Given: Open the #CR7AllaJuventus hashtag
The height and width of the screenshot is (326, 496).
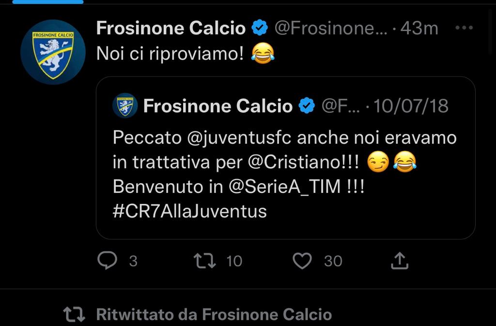Looking at the screenshot, I should 190,211.
